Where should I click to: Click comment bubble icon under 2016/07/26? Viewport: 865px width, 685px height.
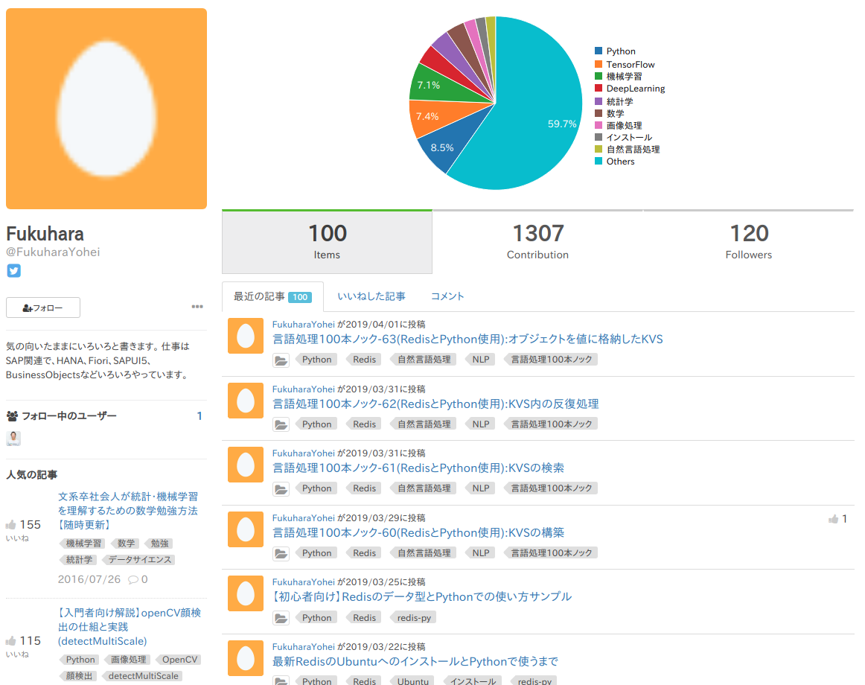point(133,579)
